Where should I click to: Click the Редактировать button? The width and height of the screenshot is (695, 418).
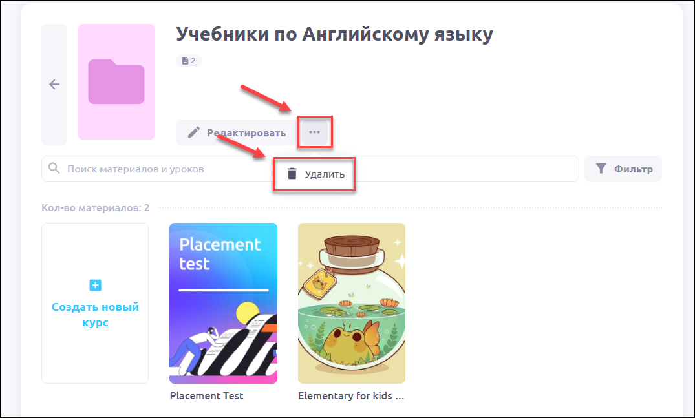point(237,132)
